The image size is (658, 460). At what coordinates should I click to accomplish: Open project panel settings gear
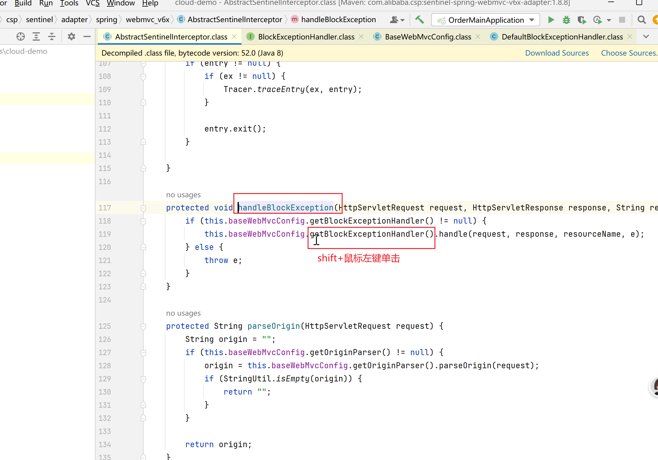[x=71, y=36]
